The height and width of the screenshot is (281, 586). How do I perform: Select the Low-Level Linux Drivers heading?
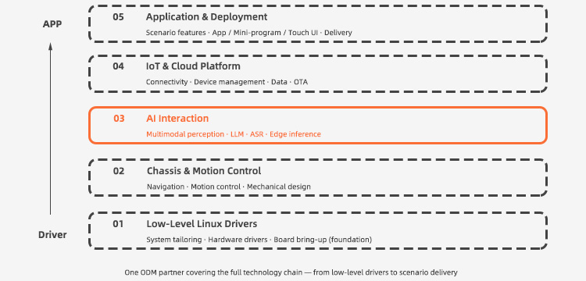[202, 224]
